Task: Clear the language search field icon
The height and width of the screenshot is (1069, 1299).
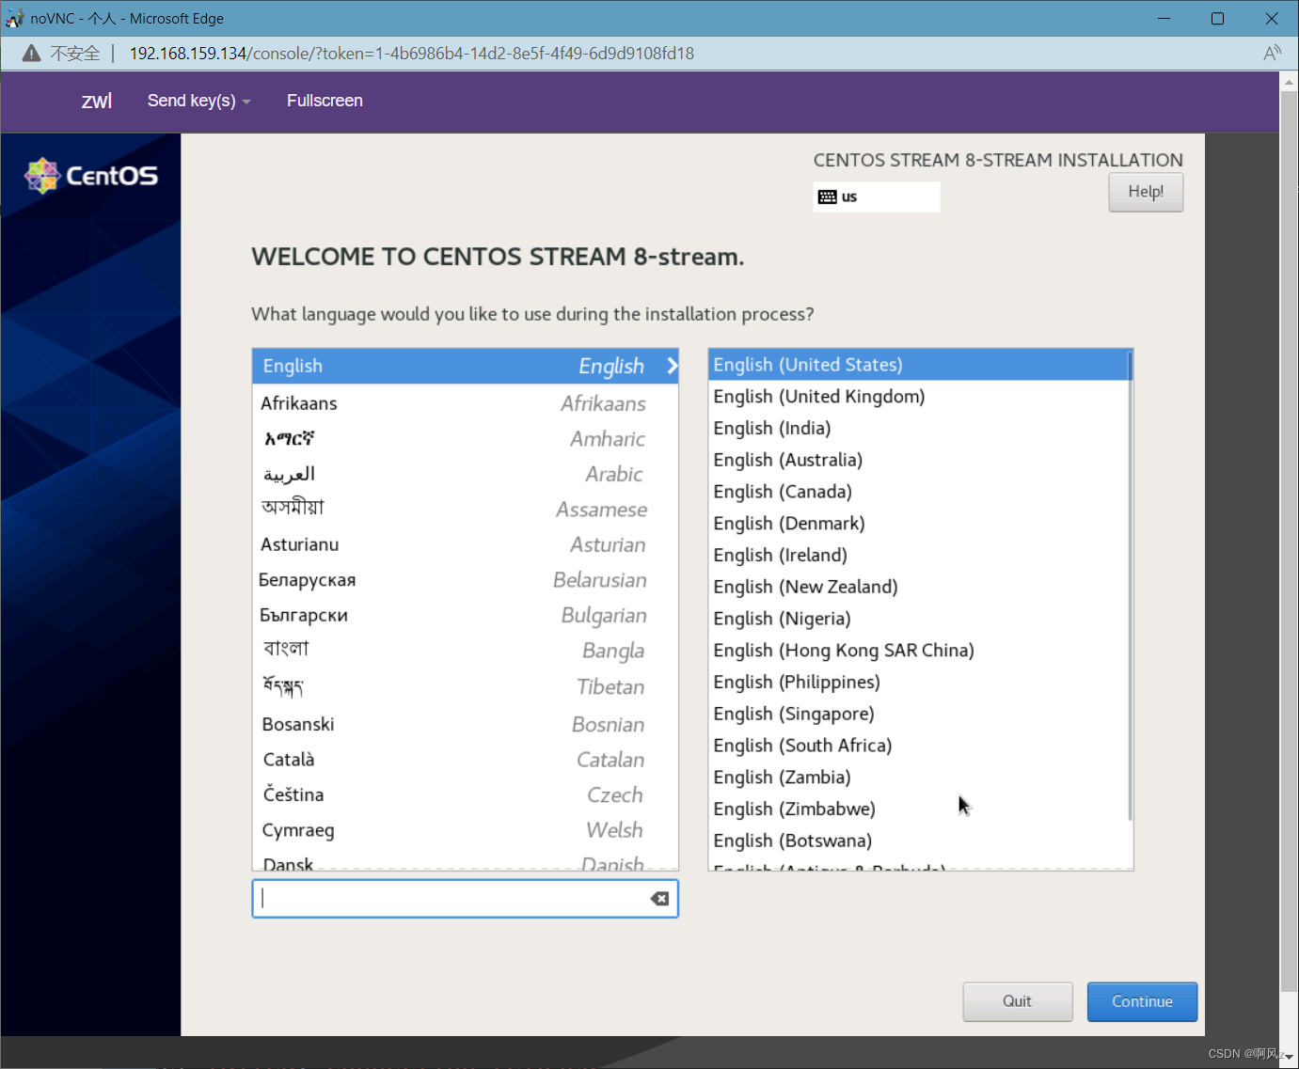Action: [x=659, y=899]
